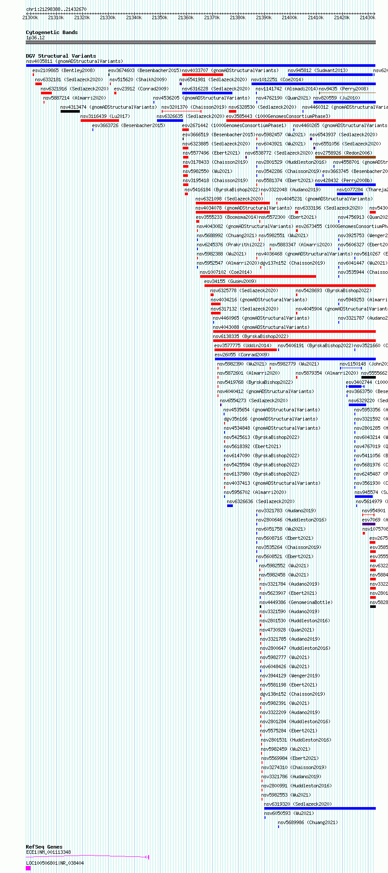Click the RefSeq Genes track title
Image resolution: width=388 pixels, height=873 pixels.
44,847
